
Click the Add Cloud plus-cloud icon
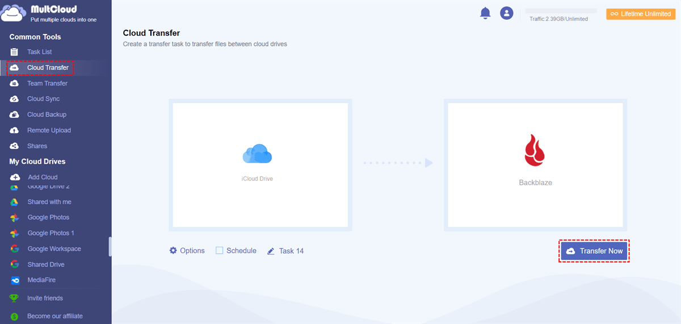pyautogui.click(x=15, y=177)
